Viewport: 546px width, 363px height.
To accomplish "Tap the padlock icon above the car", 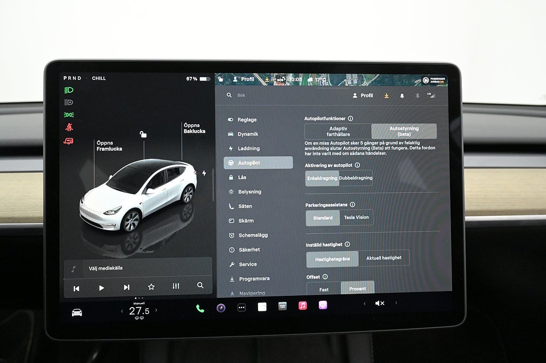I will coord(143,134).
